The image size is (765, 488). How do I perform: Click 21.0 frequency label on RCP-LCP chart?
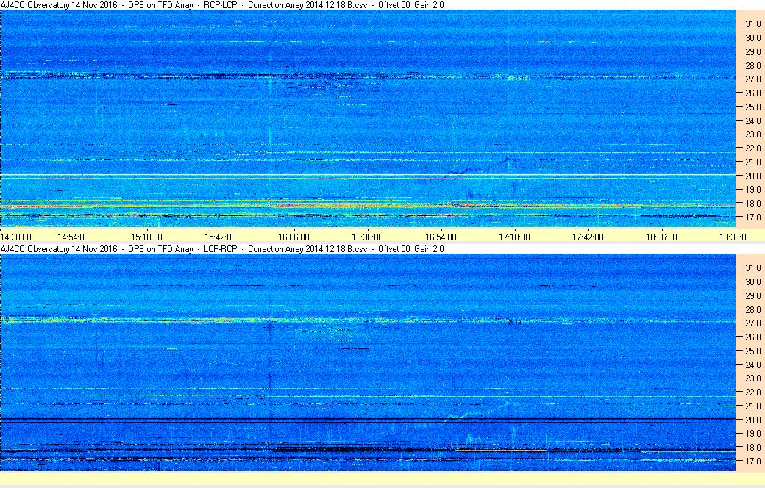pyautogui.click(x=752, y=162)
